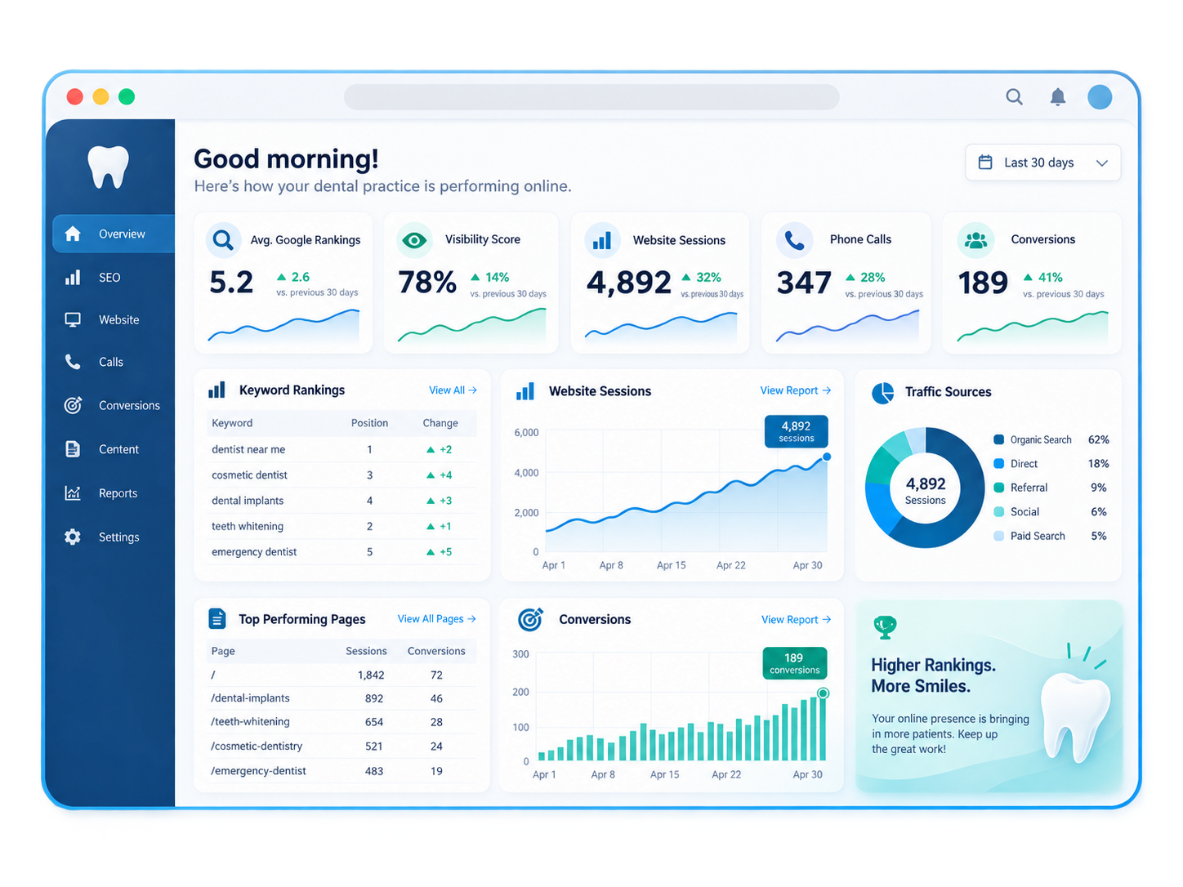Click the Website Sessions card bar icon
The image size is (1183, 887).
click(602, 240)
